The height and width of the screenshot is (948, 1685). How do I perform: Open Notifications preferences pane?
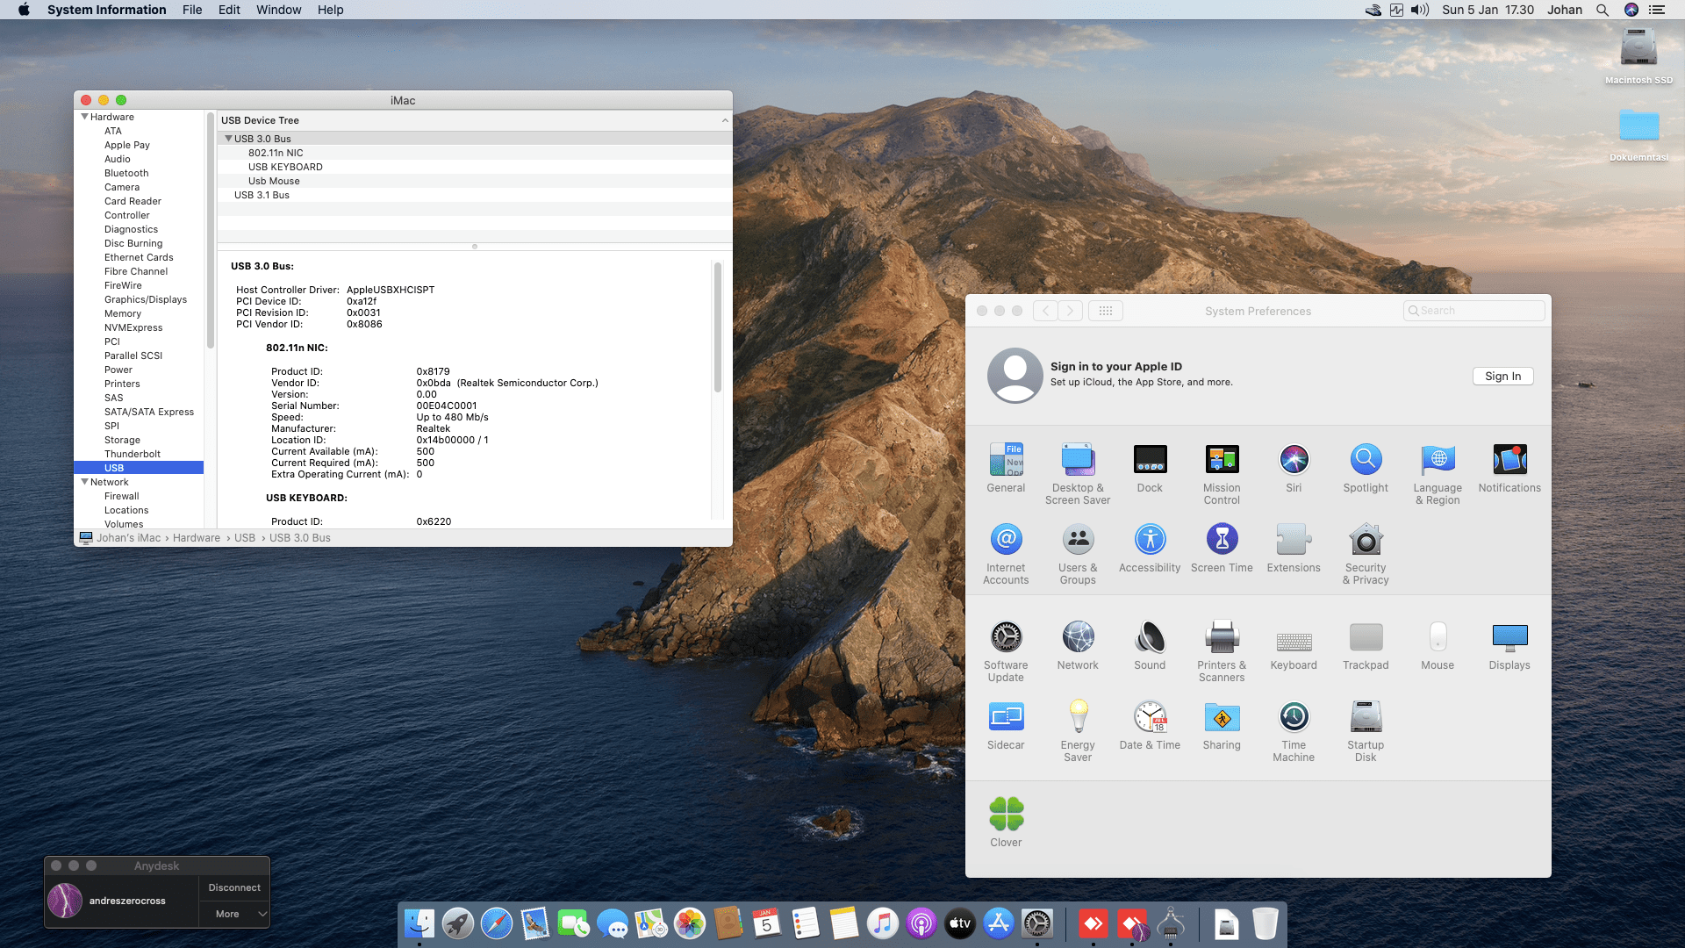1509,468
